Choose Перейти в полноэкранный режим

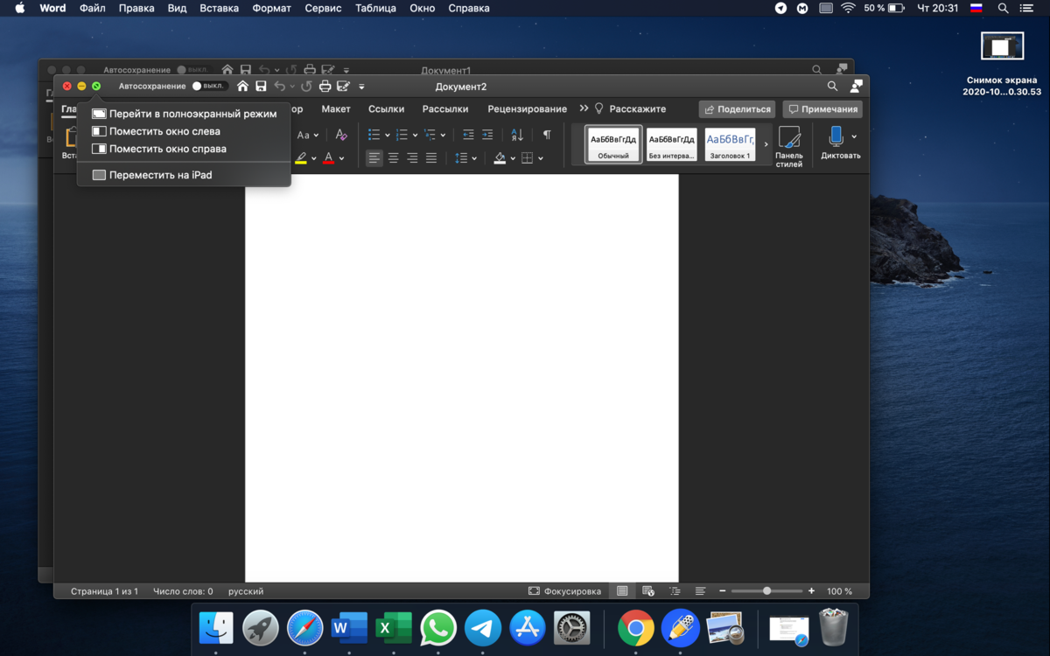(x=184, y=114)
